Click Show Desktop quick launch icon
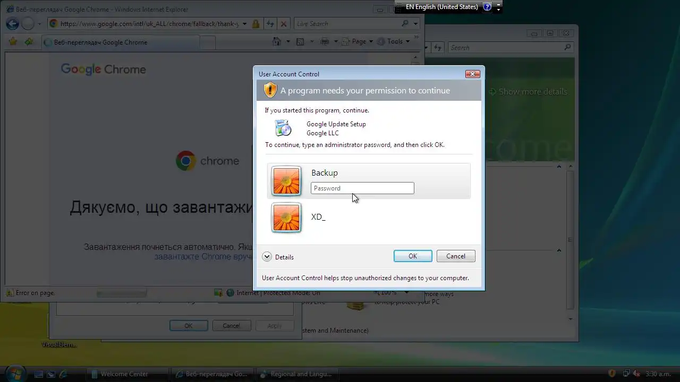This screenshot has width=680, height=382. tap(39, 374)
